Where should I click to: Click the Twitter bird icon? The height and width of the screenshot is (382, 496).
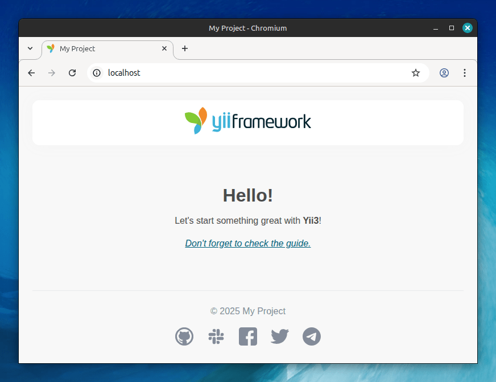click(280, 336)
